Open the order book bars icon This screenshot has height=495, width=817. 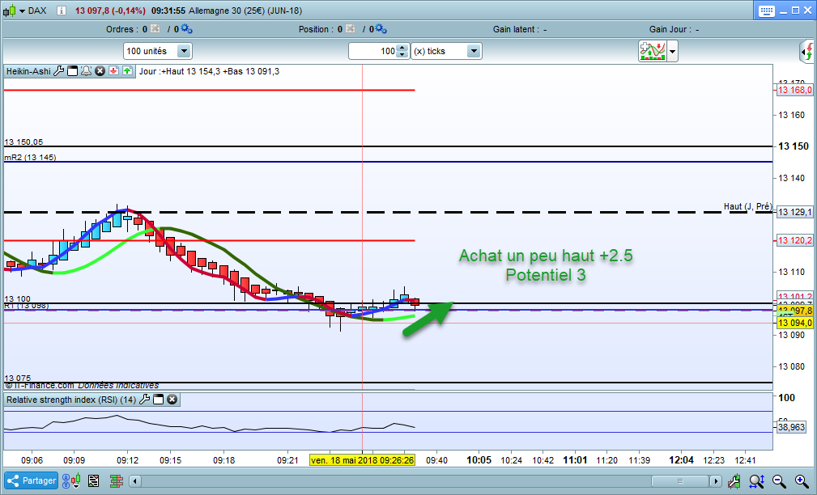(117, 480)
